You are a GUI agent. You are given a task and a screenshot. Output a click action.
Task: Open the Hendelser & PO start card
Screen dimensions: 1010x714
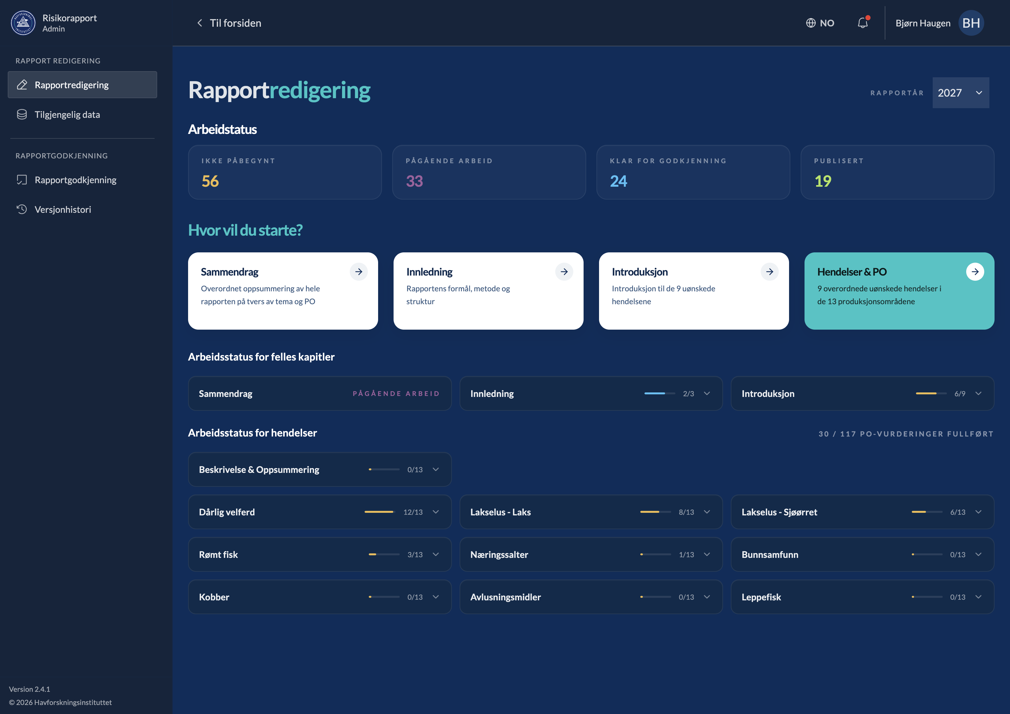coord(899,291)
